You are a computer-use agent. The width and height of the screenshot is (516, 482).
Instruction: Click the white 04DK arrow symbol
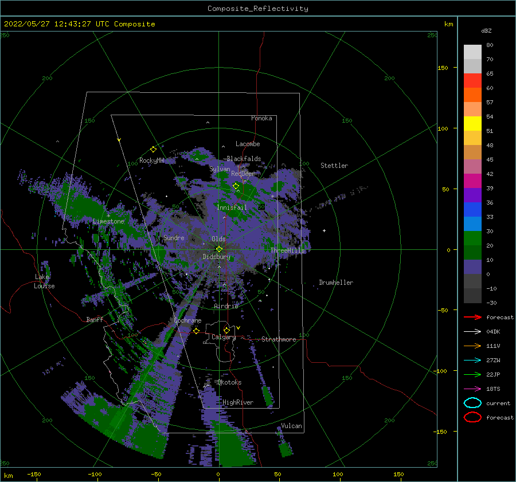472,331
